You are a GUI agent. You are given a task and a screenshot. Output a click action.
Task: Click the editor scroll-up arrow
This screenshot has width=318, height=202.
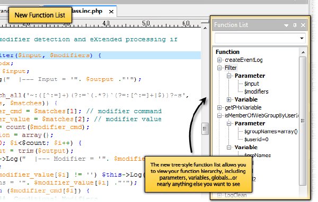205,28
